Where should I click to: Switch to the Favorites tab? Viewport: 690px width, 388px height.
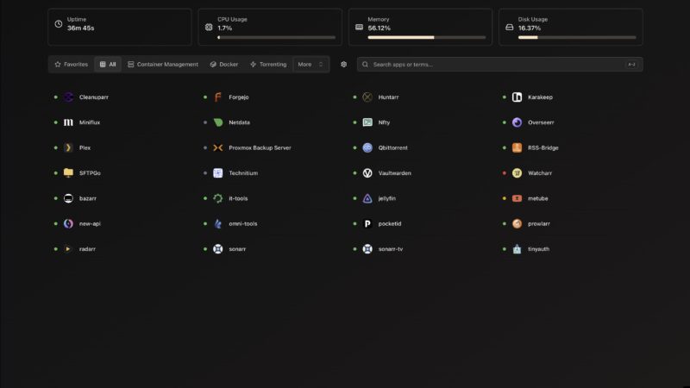pos(71,65)
